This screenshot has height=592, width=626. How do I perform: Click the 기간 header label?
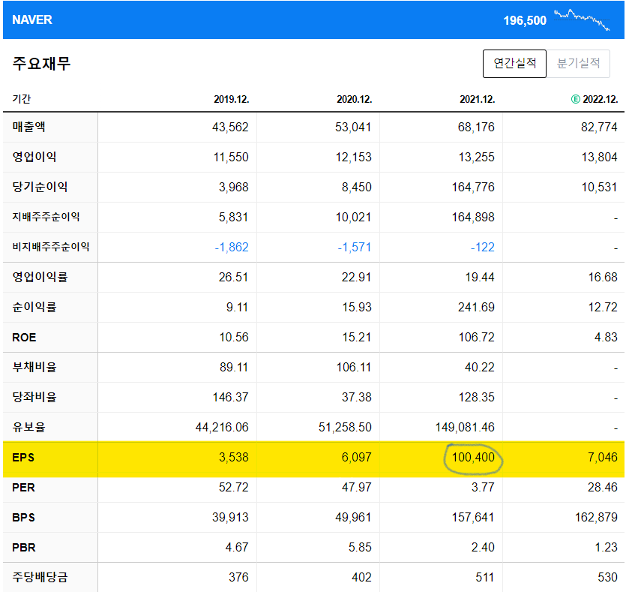[x=22, y=99]
